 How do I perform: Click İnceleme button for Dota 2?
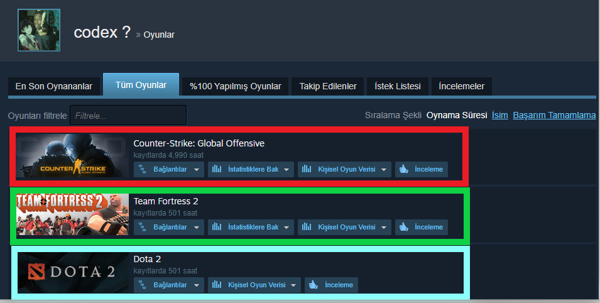pos(331,285)
